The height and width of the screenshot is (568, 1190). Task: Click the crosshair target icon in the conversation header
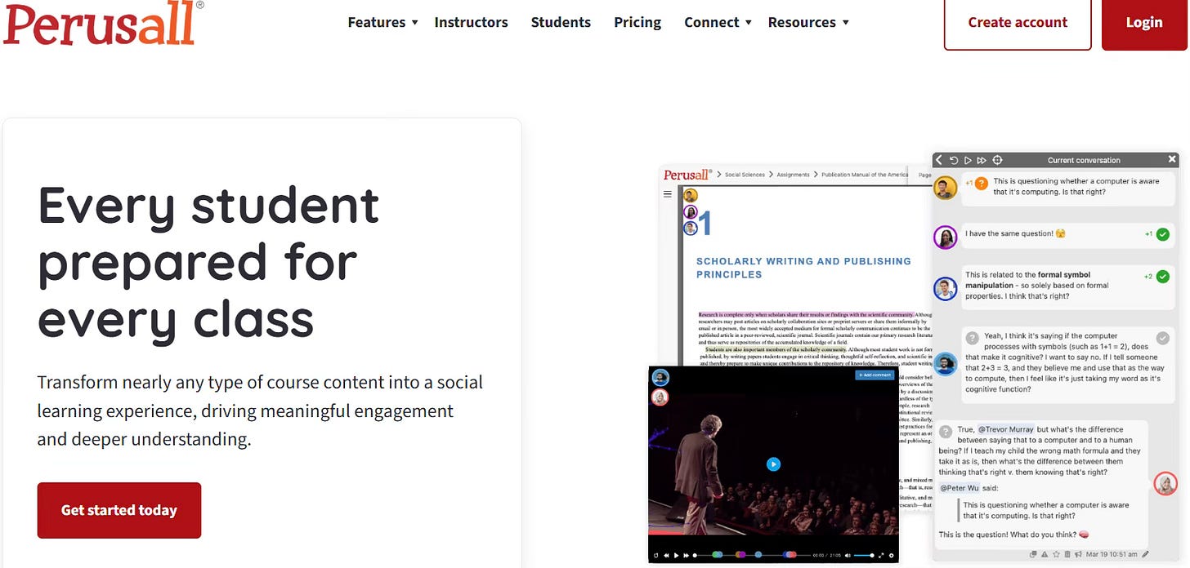pos(997,160)
